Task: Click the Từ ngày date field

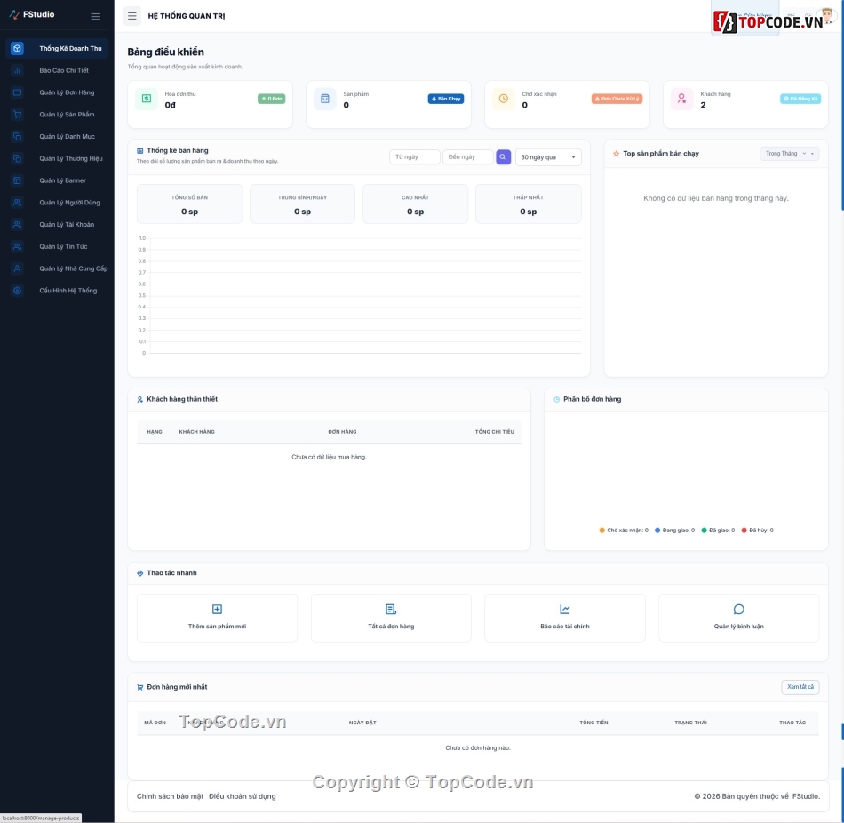Action: (x=415, y=157)
